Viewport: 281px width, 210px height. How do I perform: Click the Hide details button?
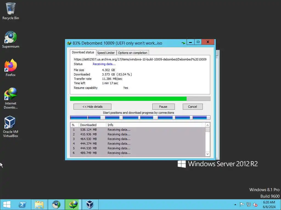[92, 107]
